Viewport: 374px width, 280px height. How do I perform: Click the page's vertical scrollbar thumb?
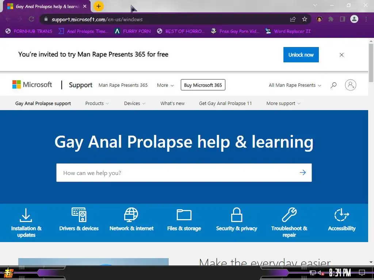click(x=371, y=63)
